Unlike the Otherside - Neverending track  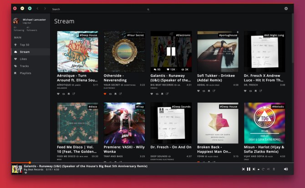(105, 94)
